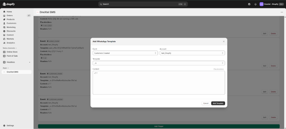286x129 pixels.
Task: Click the Placeholders link
Action: [x=218, y=69]
